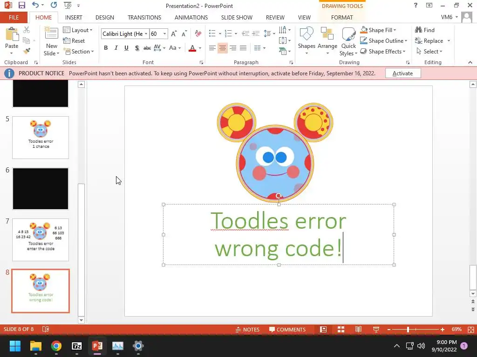Viewport: 477px width, 357px height.
Task: Increase list indent level
Action: [256, 33]
